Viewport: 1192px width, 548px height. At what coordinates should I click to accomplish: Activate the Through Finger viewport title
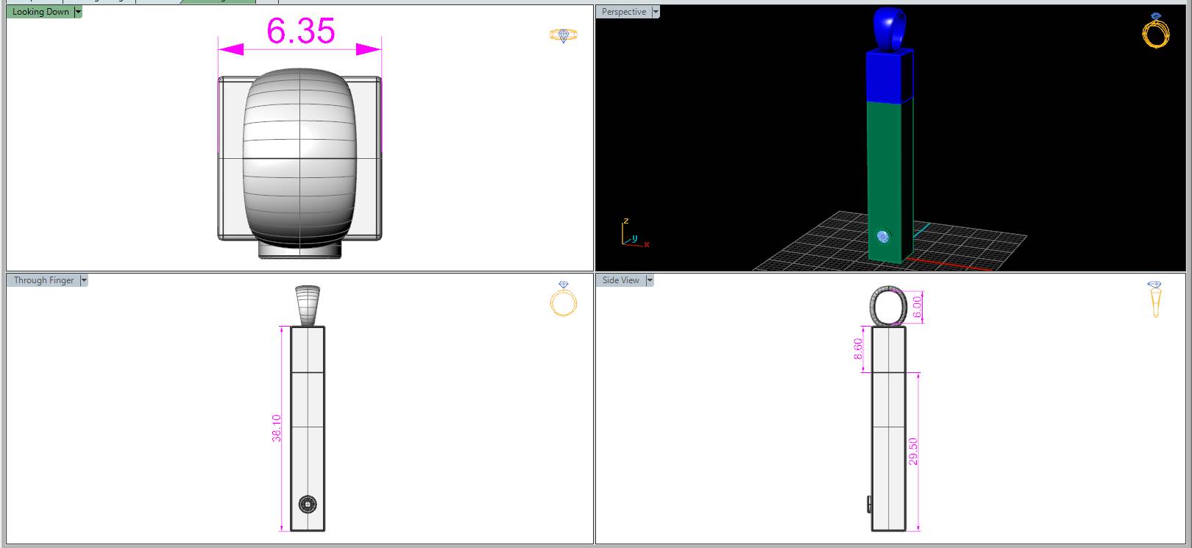[43, 280]
